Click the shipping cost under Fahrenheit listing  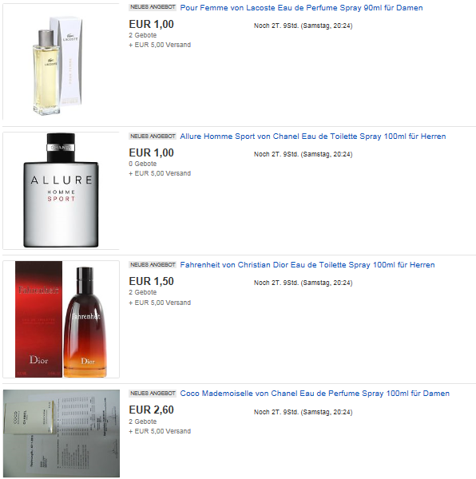160,303
